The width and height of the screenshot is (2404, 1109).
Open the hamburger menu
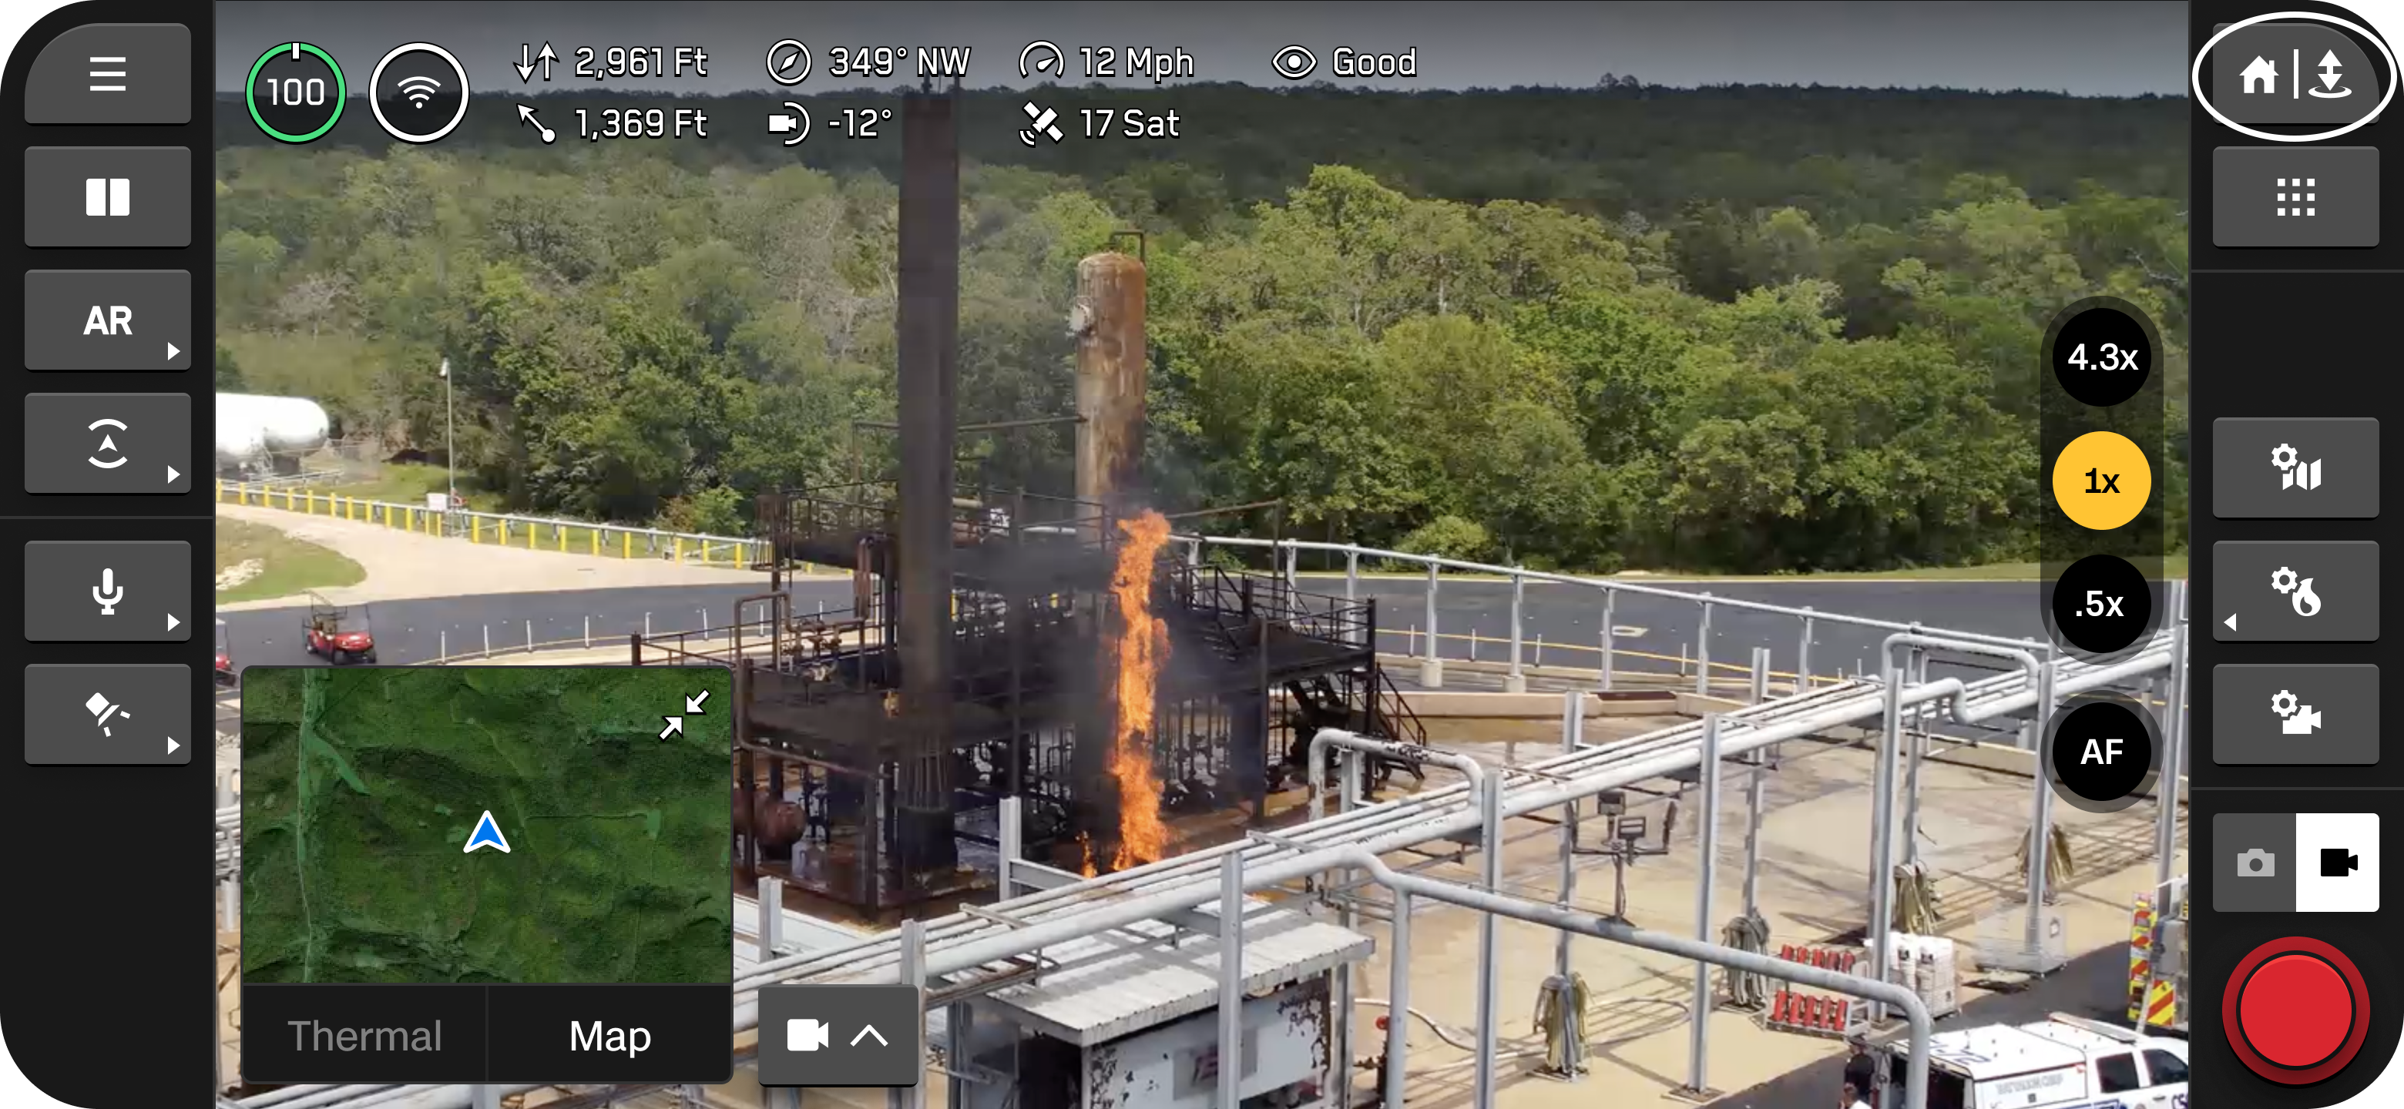point(107,74)
